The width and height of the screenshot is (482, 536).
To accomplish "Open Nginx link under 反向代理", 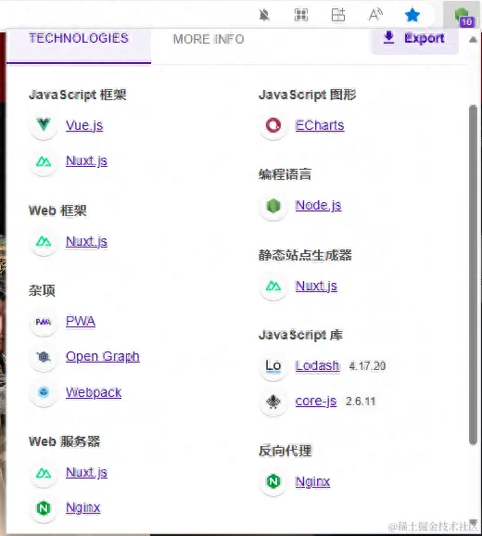I will click(312, 481).
